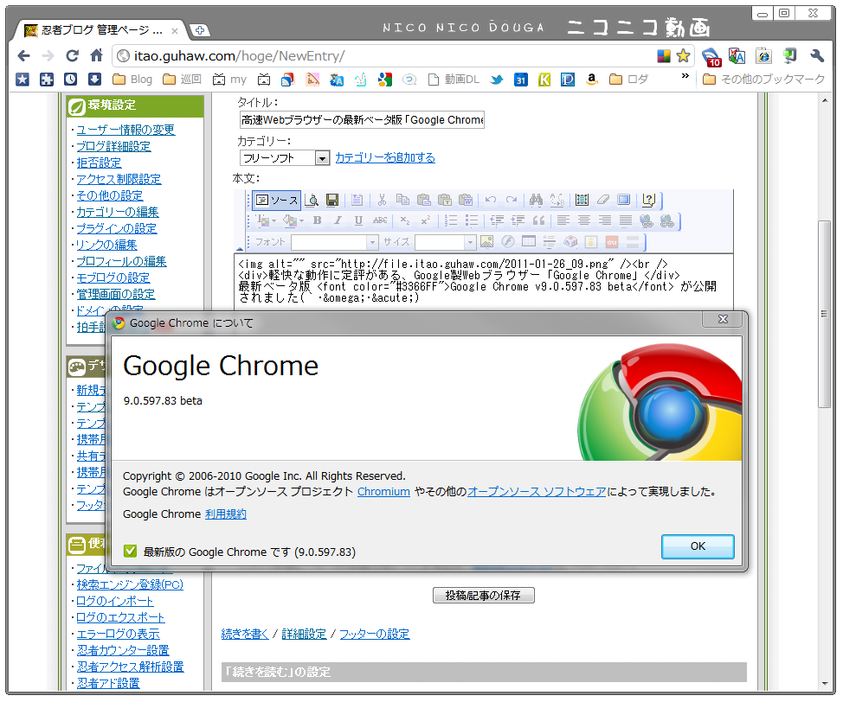Image resolution: width=843 pixels, height=702 pixels.
Task: Click the browser Reload button
Action: [72, 56]
